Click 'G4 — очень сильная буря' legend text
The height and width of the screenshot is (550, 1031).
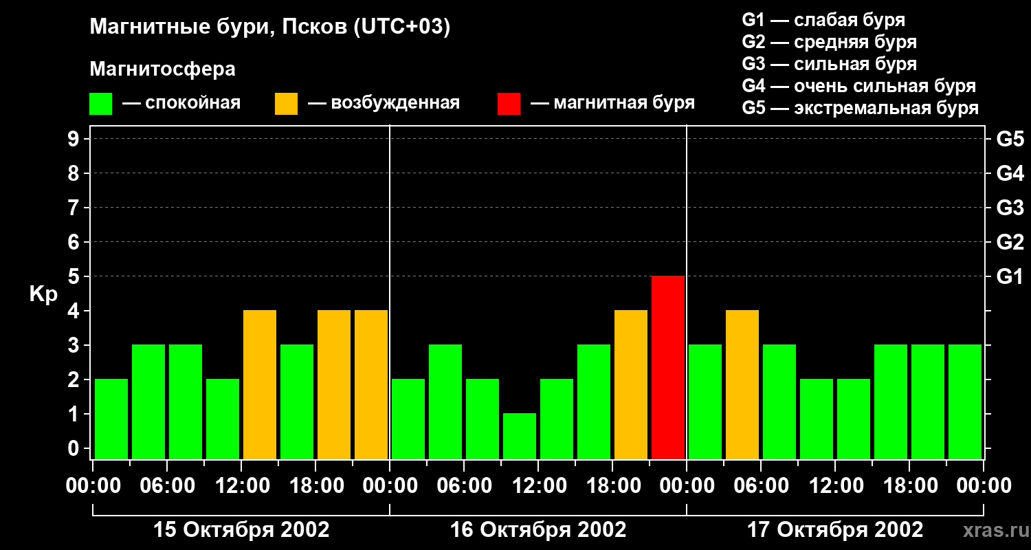(858, 87)
